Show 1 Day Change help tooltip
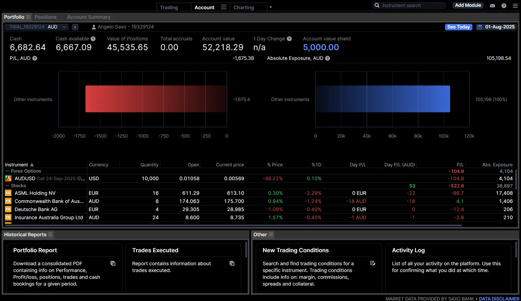 [289, 39]
